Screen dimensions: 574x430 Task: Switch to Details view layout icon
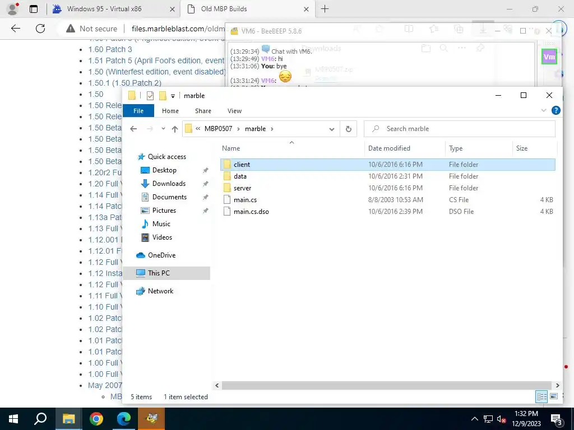tap(541, 396)
